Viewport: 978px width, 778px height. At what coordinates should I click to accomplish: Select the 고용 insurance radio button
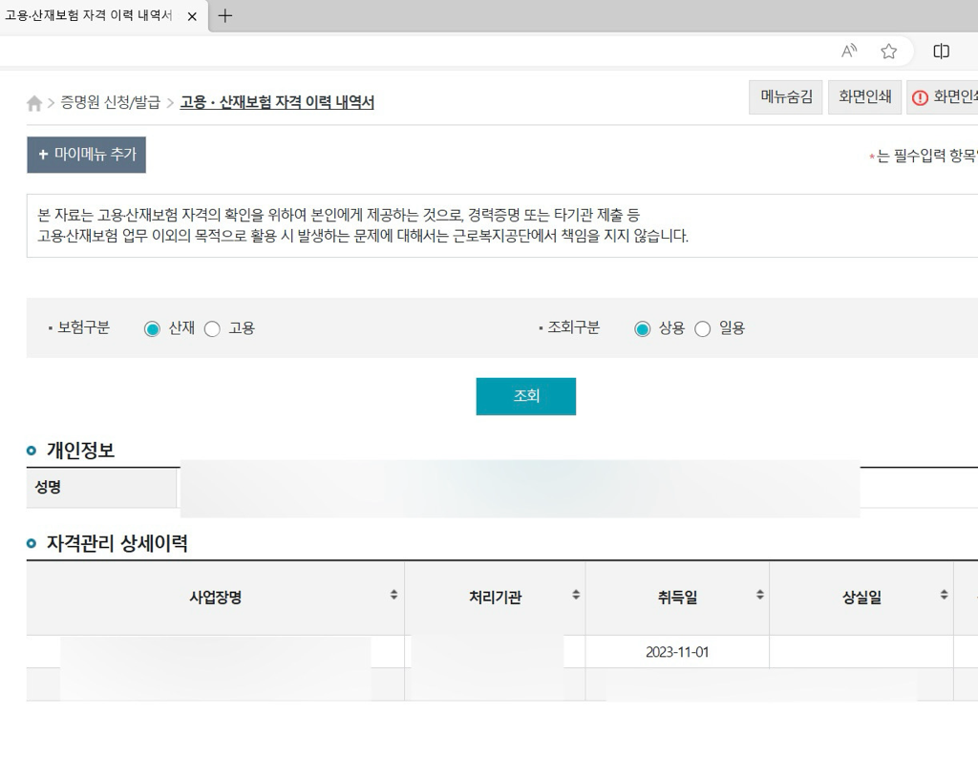coord(212,329)
